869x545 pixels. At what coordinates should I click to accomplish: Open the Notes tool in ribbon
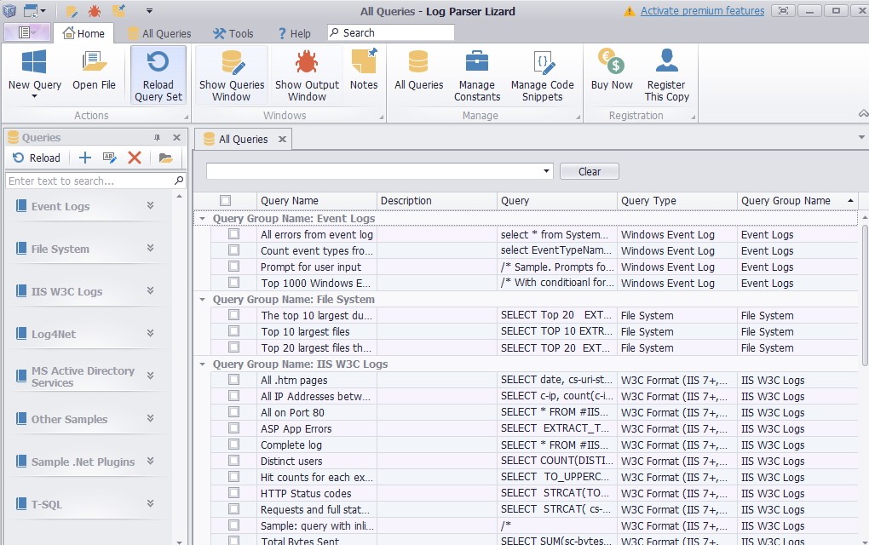364,64
